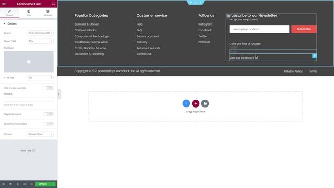Click the section add handle at top tab
Screen dimensions: 334x188
191,2
